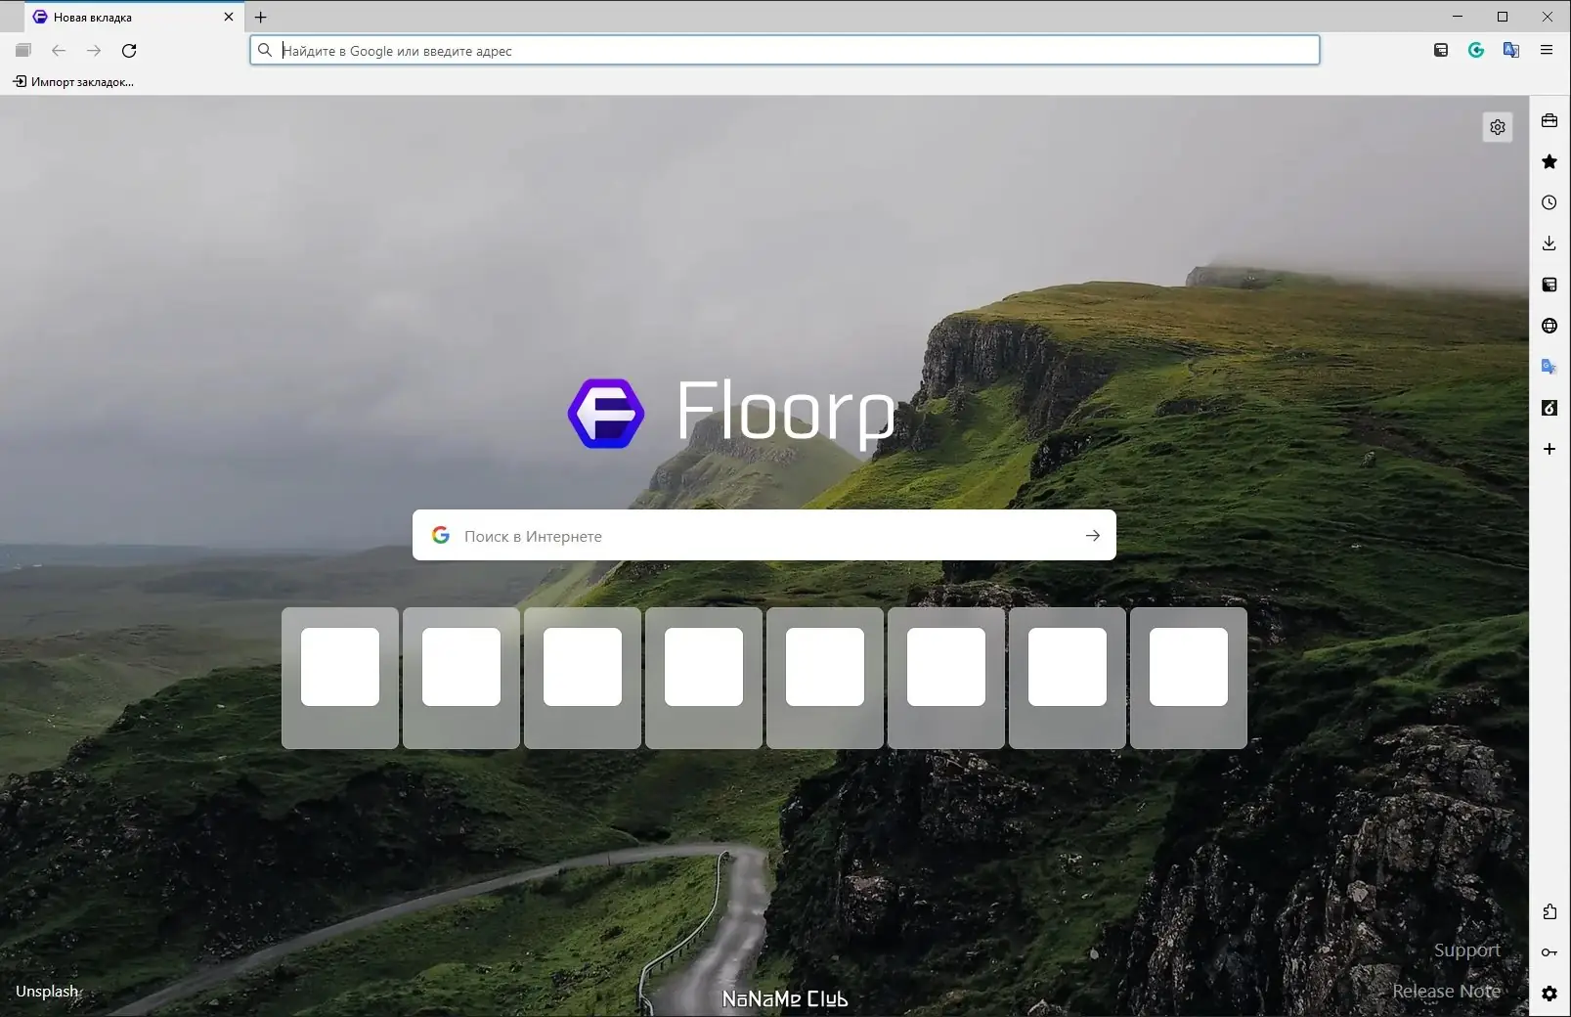Reload the current page
The height and width of the screenshot is (1017, 1571).
(x=129, y=50)
